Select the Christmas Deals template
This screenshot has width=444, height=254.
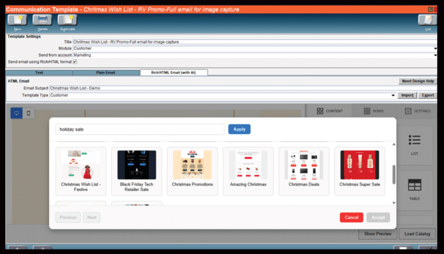tap(304, 171)
